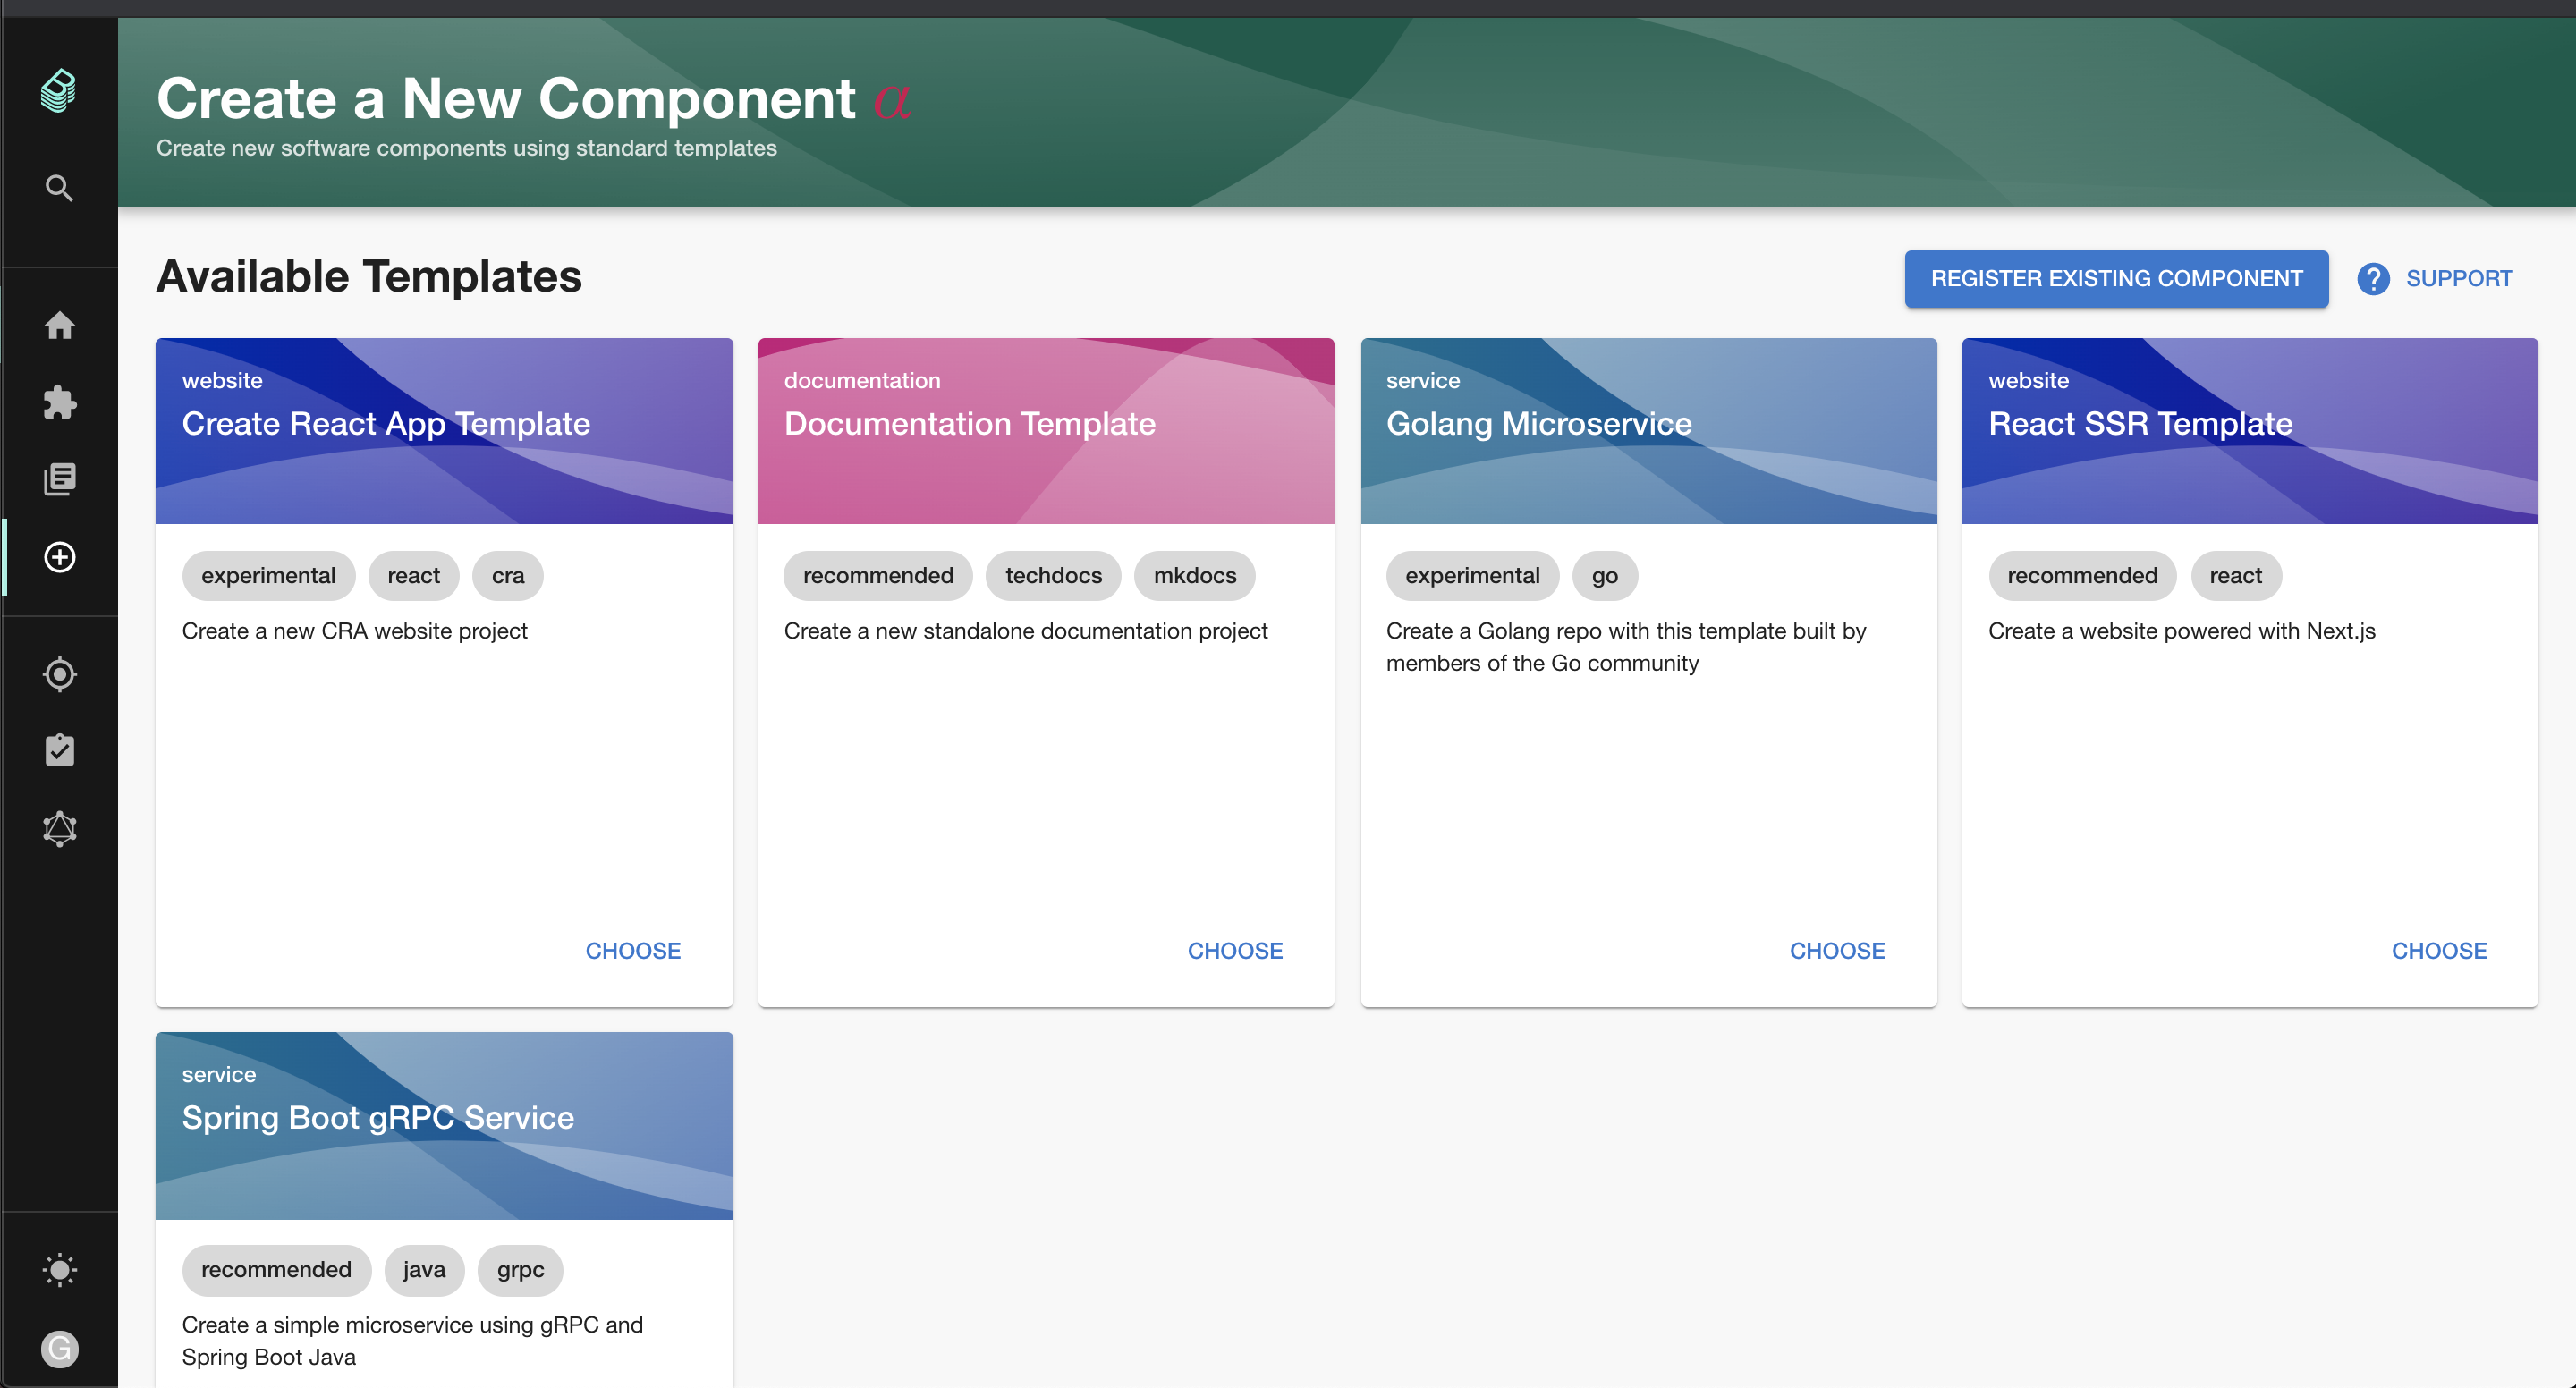This screenshot has height=1388, width=2576.
Task: Open search from the sidebar magnifier icon
Action: click(59, 188)
